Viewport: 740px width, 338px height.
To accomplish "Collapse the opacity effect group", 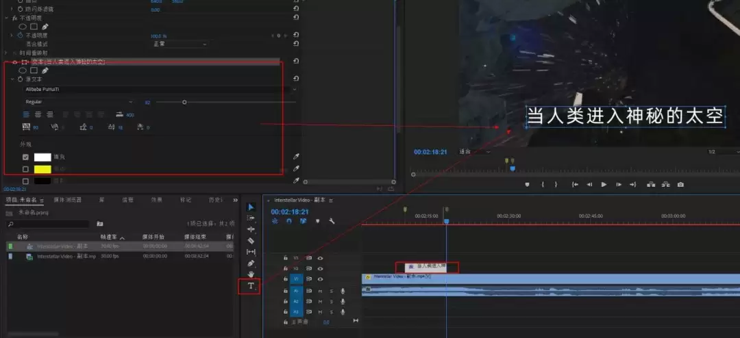I will click(6, 17).
